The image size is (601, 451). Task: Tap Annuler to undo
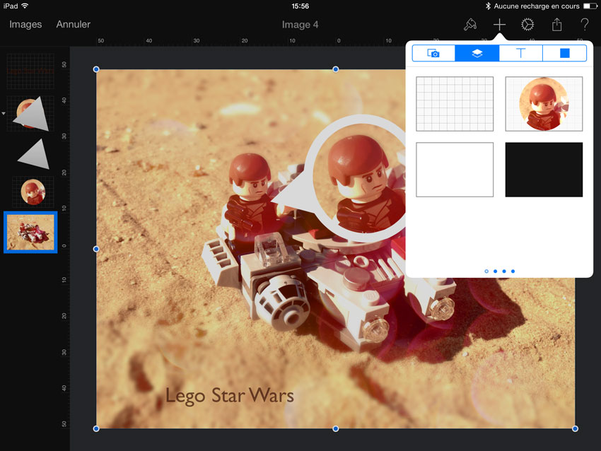tap(74, 25)
